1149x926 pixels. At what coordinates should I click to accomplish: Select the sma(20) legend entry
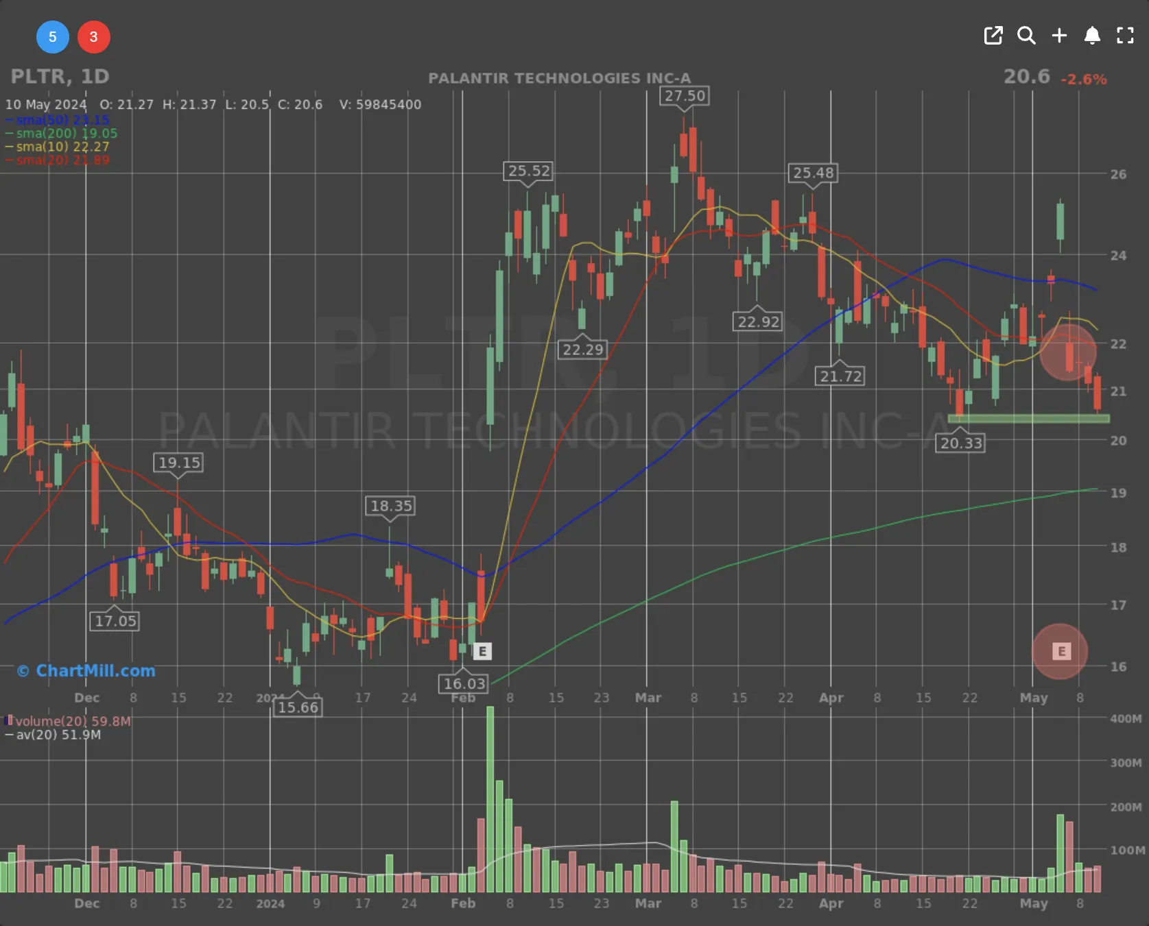(57, 160)
